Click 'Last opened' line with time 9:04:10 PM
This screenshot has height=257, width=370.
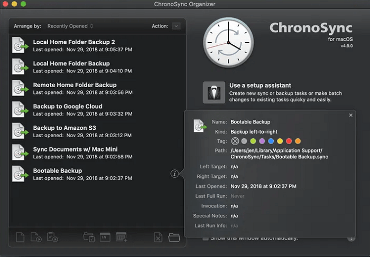click(x=82, y=71)
